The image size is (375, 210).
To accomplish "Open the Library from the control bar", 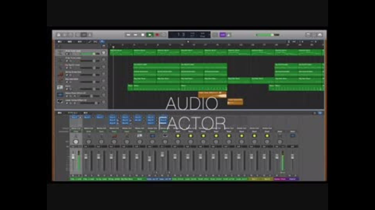I will pos(59,35).
